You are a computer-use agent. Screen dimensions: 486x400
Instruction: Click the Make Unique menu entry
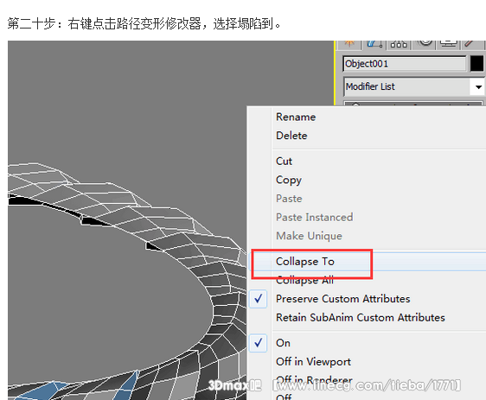coord(309,236)
